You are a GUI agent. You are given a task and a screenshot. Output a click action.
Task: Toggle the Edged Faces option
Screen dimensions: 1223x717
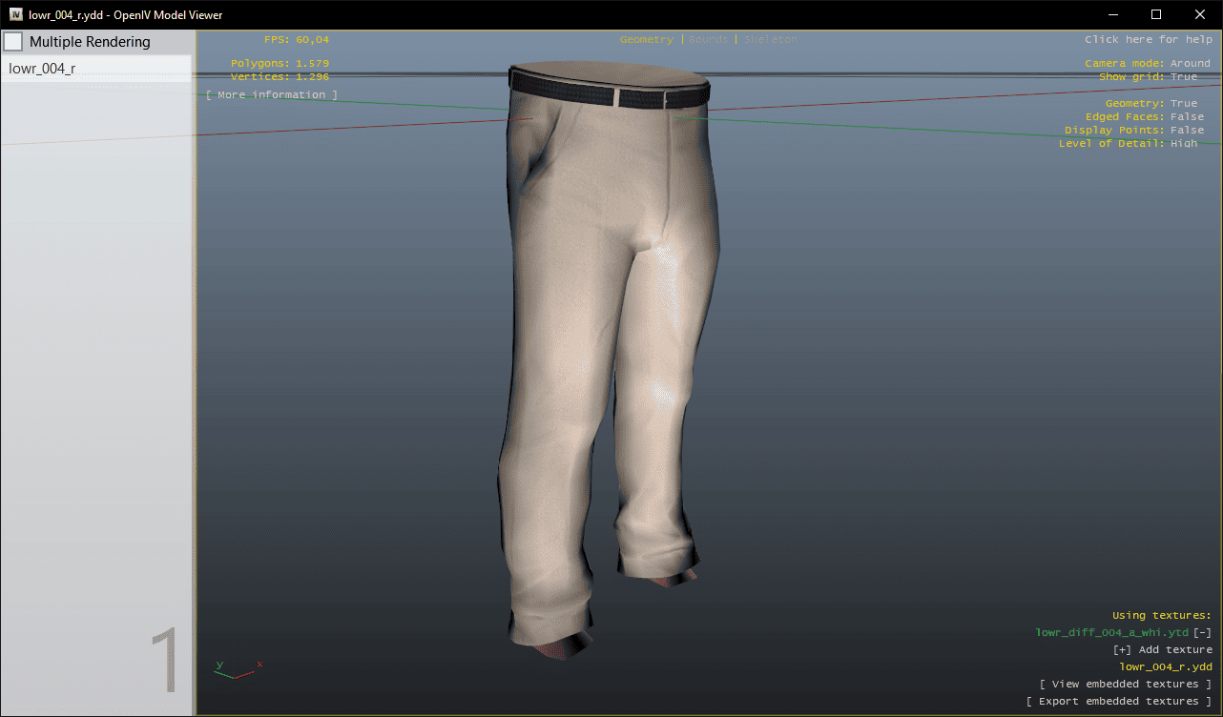click(1187, 116)
